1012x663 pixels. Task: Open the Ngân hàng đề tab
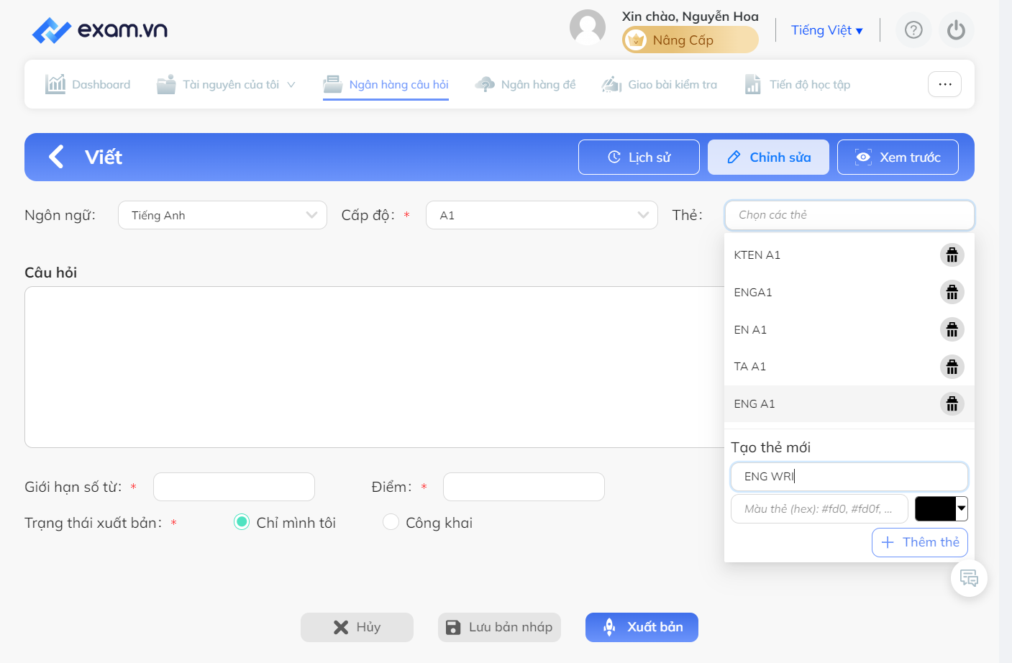(x=525, y=84)
